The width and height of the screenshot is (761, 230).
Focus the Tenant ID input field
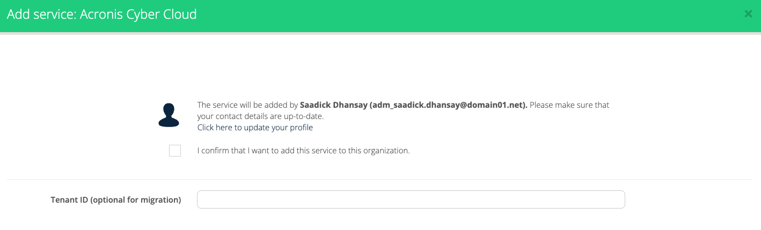pos(411,199)
